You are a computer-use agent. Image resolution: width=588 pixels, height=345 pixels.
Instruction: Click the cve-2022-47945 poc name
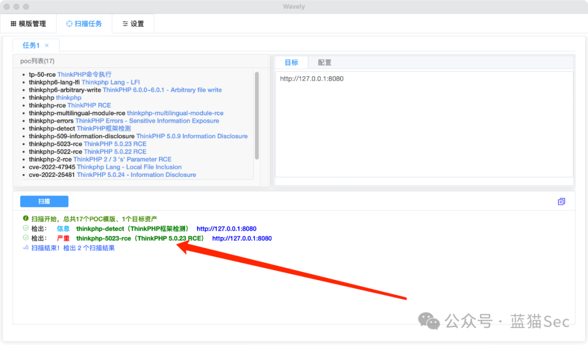[x=52, y=167]
